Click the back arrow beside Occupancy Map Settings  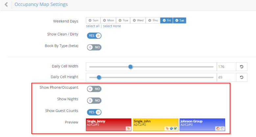pyautogui.click(x=6, y=5)
